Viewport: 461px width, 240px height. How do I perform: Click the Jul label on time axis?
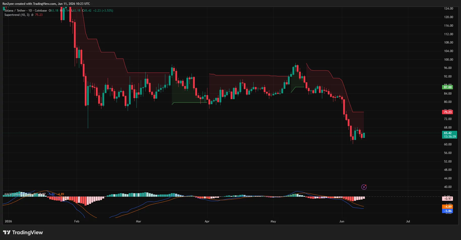408,221
